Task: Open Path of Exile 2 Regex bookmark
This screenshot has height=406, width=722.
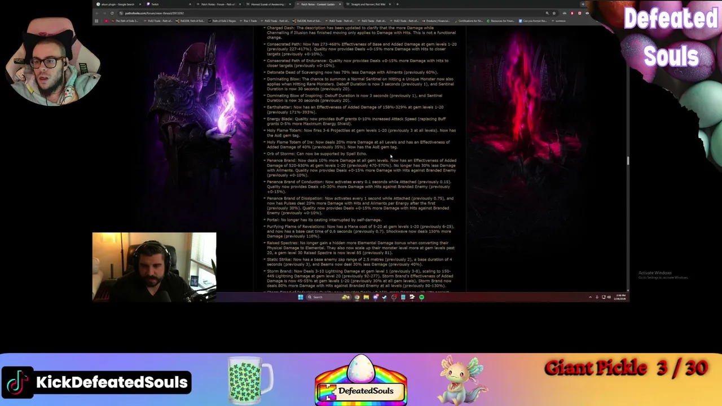Action: (x=223, y=21)
